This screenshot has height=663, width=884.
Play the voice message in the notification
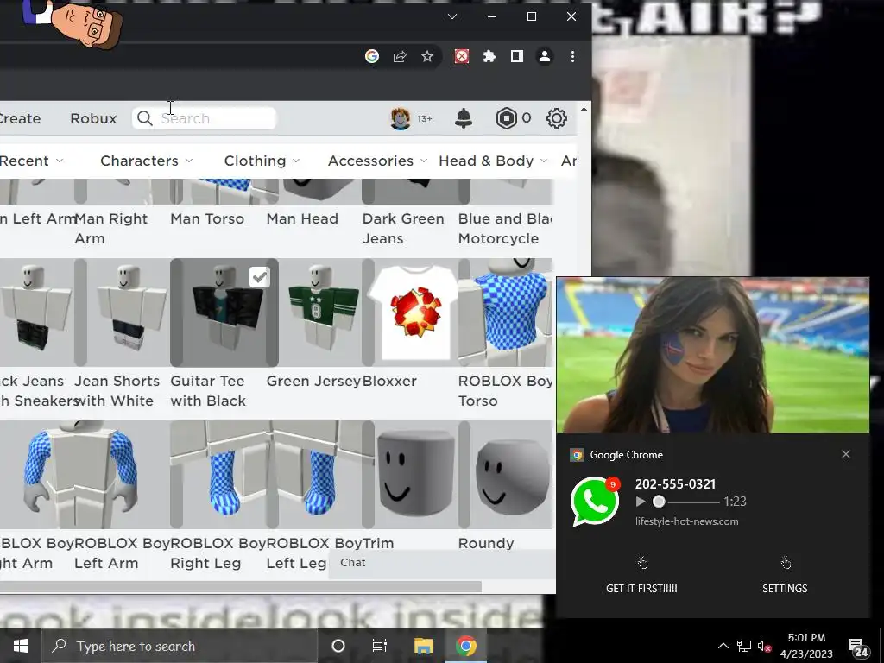(x=641, y=502)
